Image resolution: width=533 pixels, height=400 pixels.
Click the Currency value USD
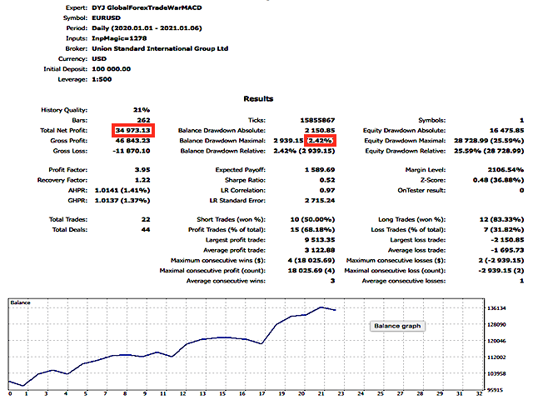tap(99, 58)
